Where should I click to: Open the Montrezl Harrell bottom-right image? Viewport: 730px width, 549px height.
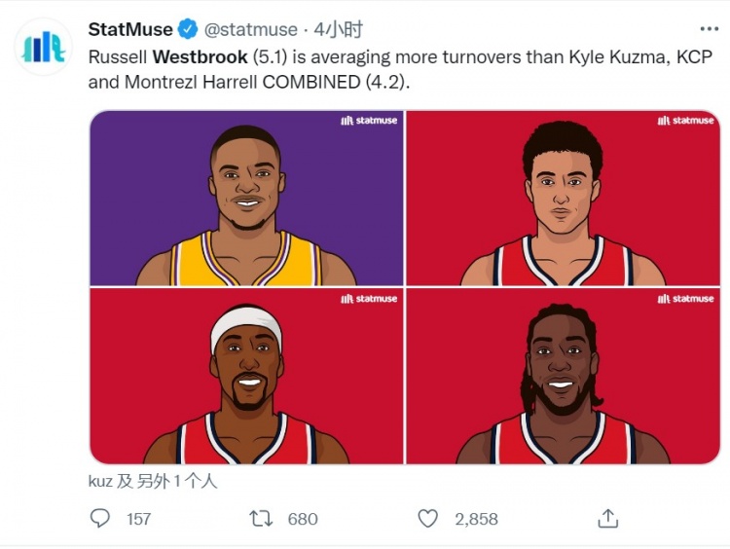coord(564,376)
